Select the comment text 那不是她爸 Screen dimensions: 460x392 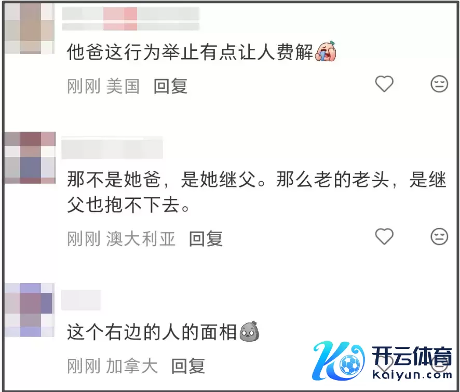click(114, 179)
